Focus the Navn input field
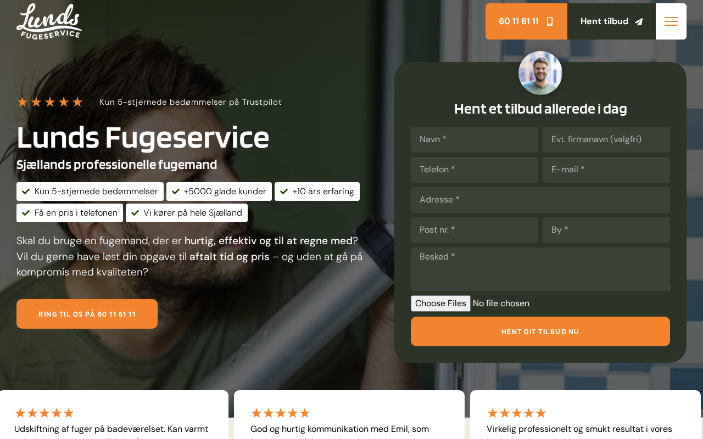Screen dimensions: 703x439 pos(475,139)
